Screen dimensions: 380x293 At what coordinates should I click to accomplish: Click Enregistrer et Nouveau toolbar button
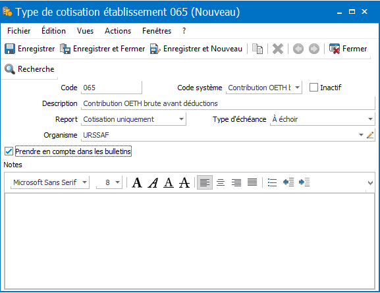pos(196,49)
